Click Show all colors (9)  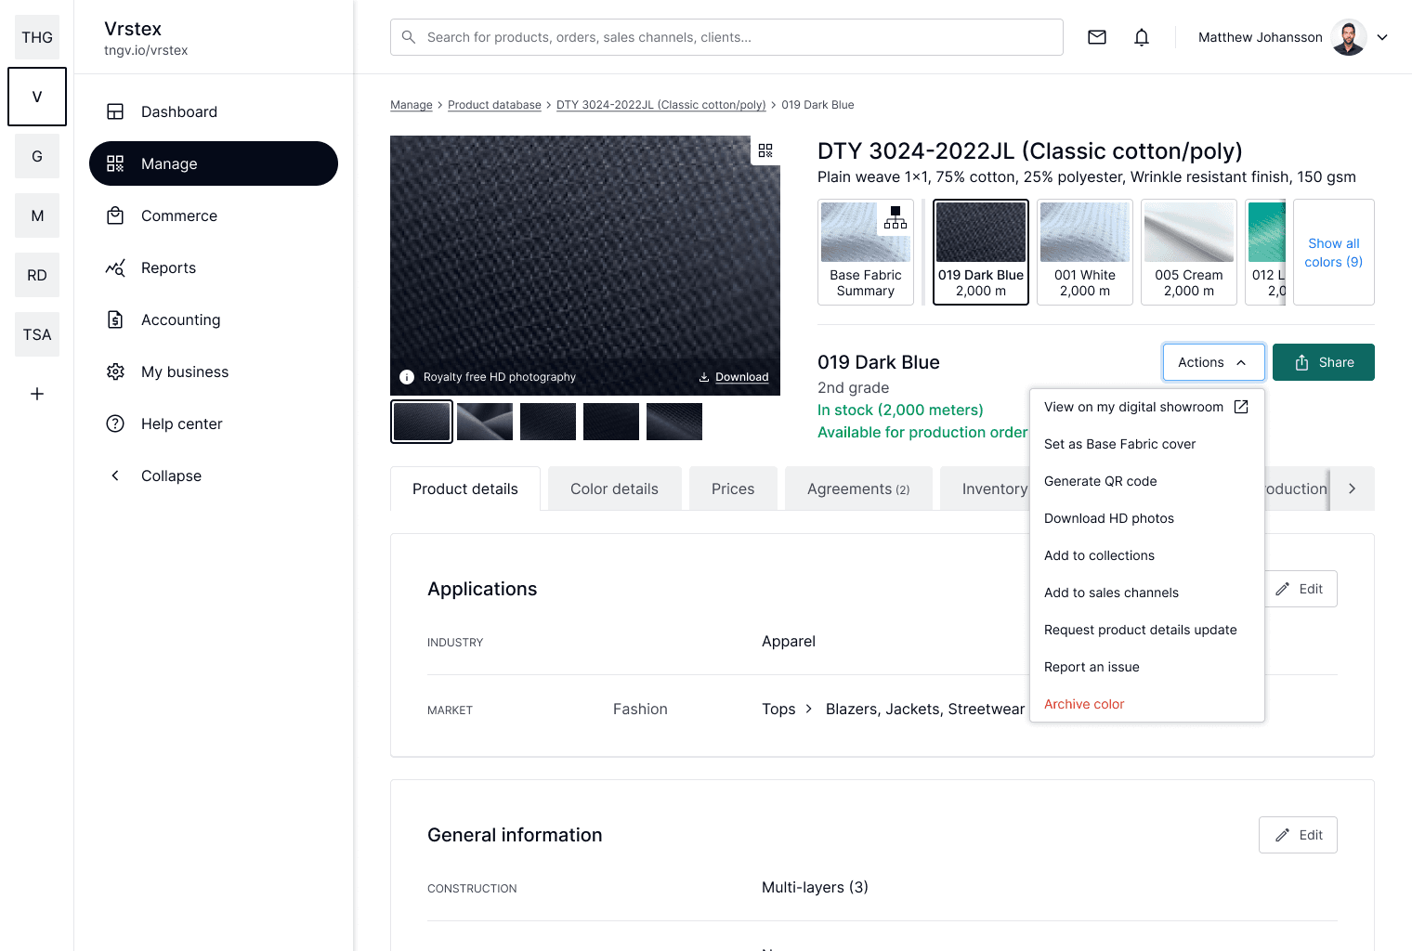tap(1334, 253)
